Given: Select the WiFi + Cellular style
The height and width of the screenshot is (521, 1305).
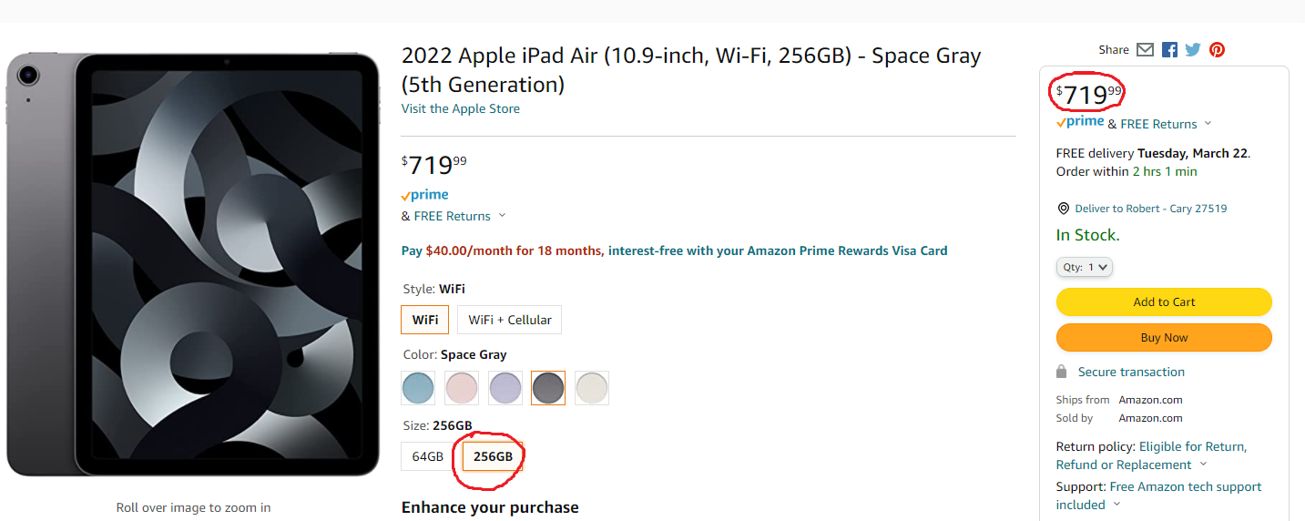Looking at the screenshot, I should click(x=509, y=320).
